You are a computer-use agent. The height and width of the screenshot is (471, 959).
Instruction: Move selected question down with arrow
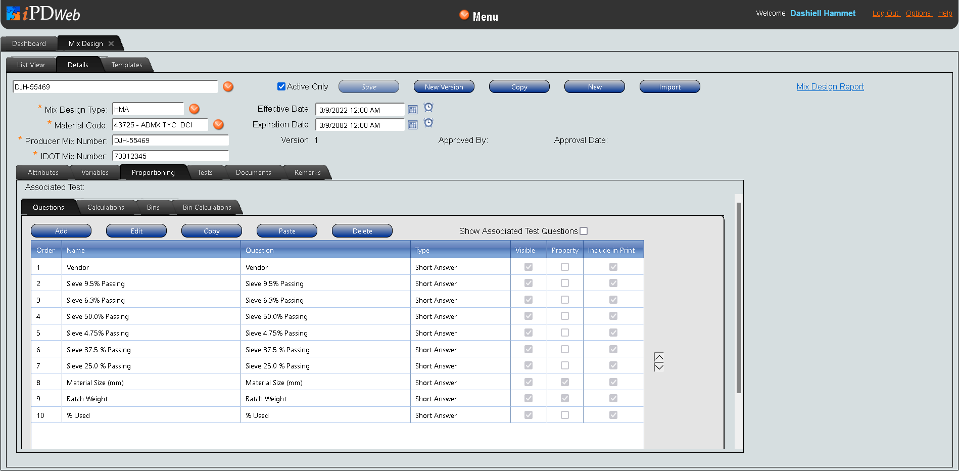(x=659, y=367)
